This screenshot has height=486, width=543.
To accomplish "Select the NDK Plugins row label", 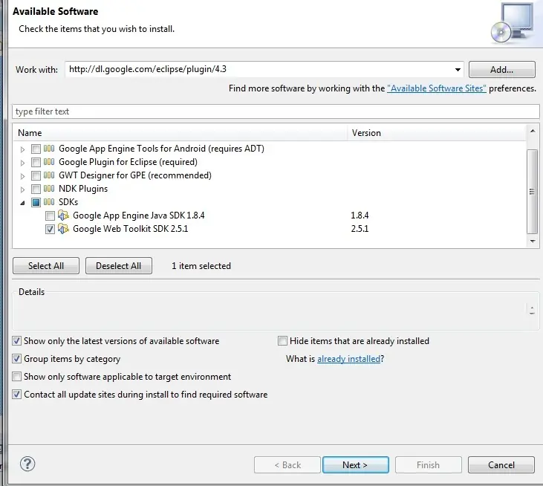I will (83, 189).
